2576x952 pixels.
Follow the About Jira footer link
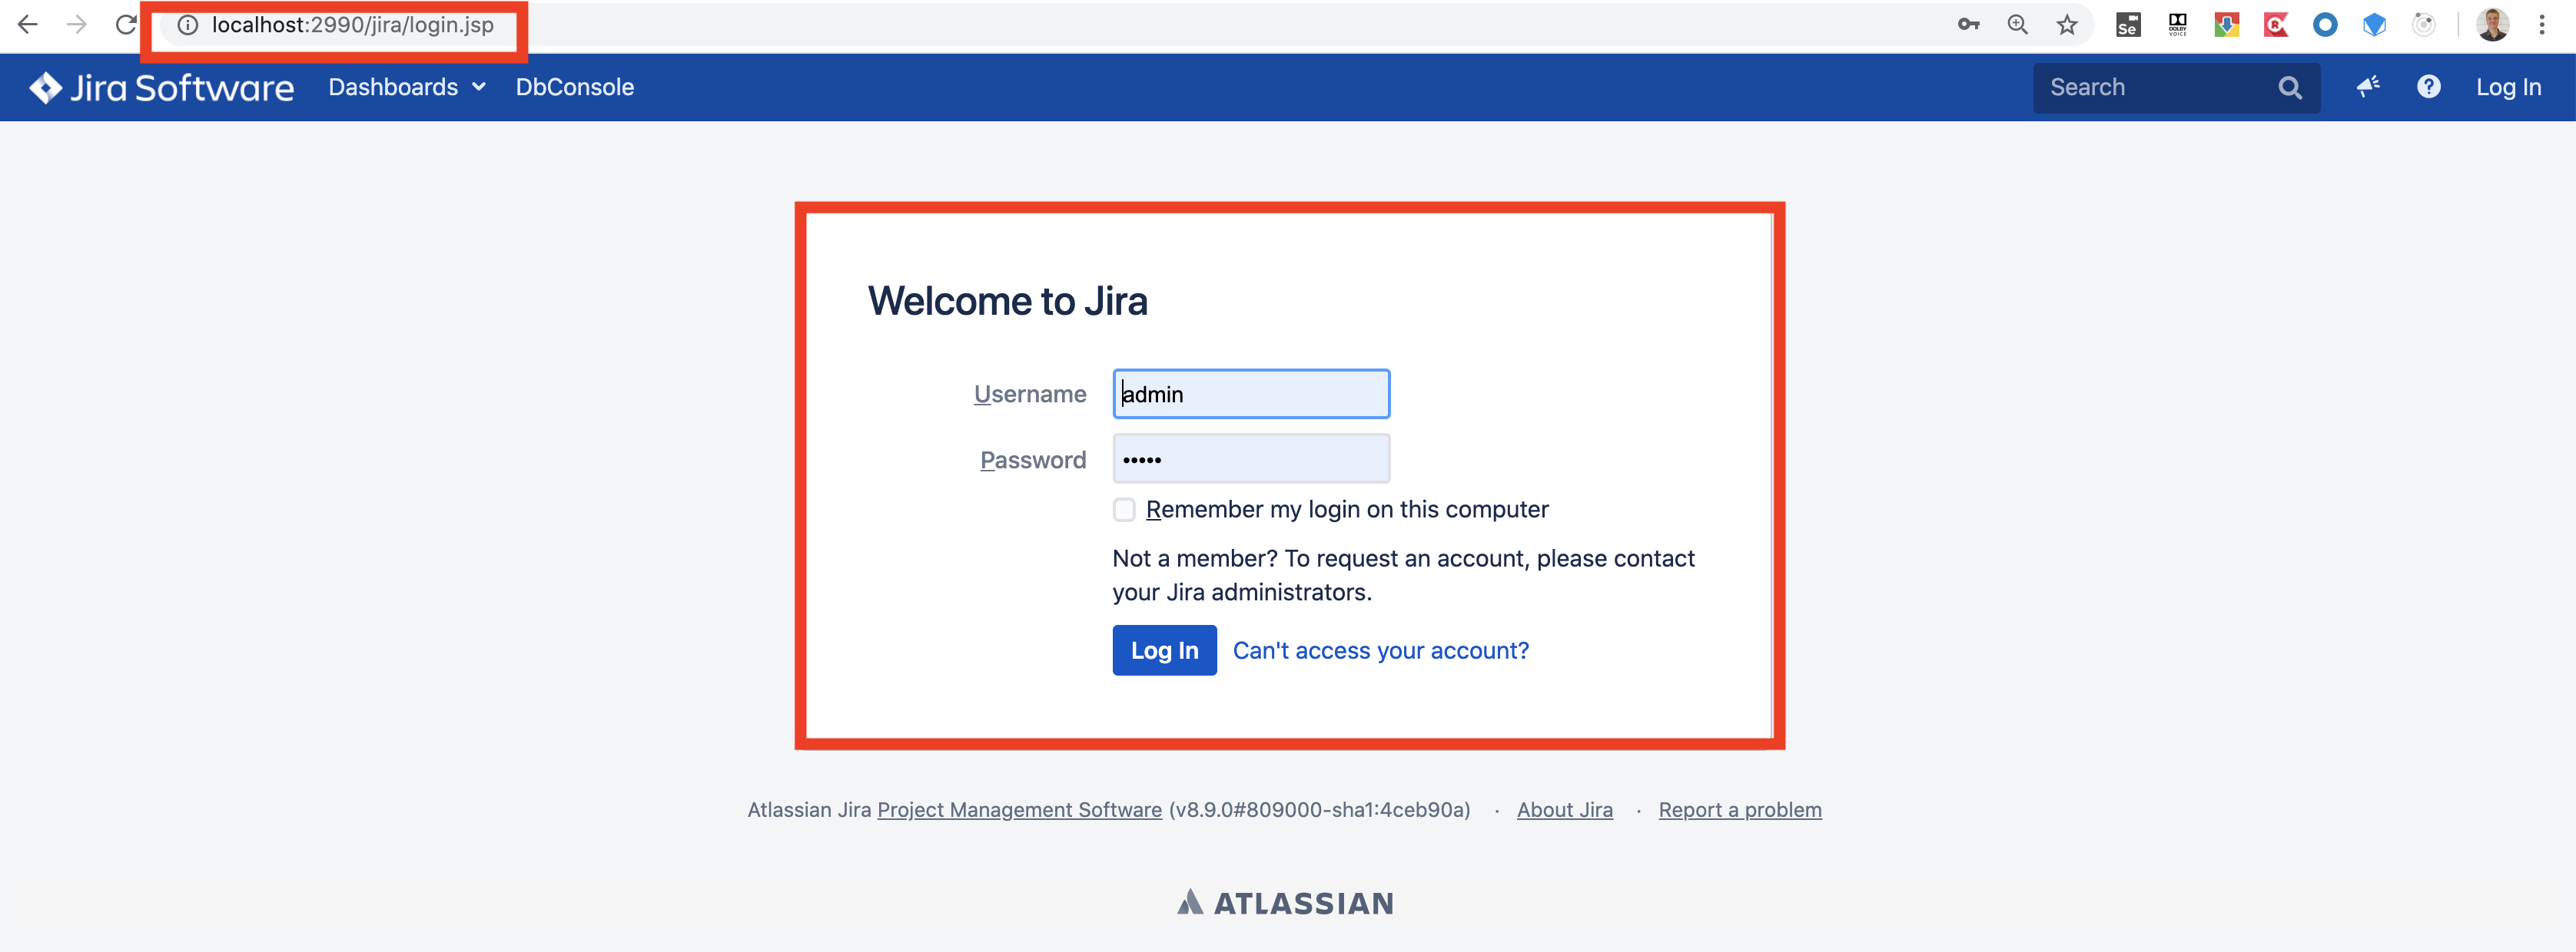pyautogui.click(x=1564, y=810)
